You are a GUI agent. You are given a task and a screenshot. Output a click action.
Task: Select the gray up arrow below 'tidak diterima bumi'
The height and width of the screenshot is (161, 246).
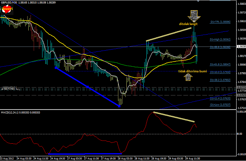pyautogui.click(x=188, y=77)
